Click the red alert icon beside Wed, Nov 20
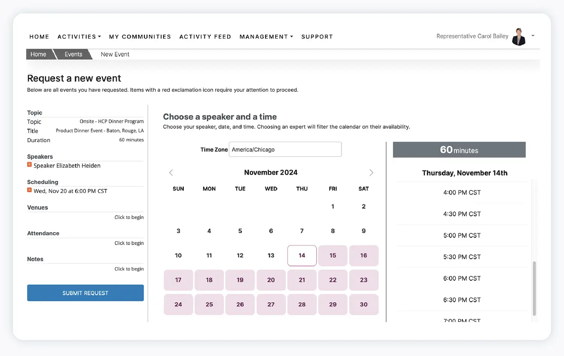The width and height of the screenshot is (564, 356). click(x=29, y=190)
